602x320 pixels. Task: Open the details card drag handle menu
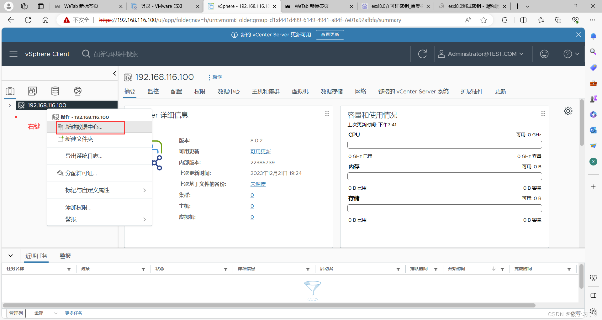pyautogui.click(x=327, y=113)
